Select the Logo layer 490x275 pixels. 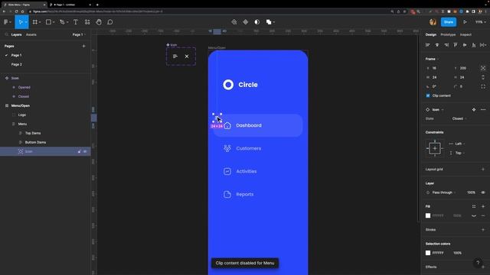(22, 115)
